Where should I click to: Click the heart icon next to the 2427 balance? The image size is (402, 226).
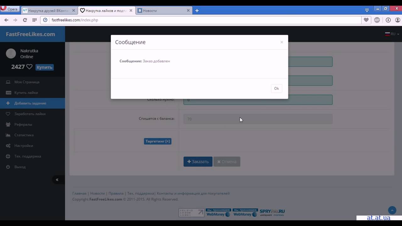pos(30,67)
